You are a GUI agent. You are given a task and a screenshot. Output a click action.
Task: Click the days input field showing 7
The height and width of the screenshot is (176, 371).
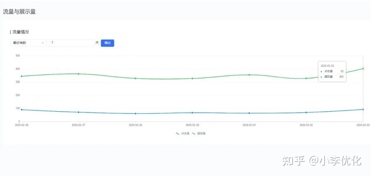click(x=71, y=43)
